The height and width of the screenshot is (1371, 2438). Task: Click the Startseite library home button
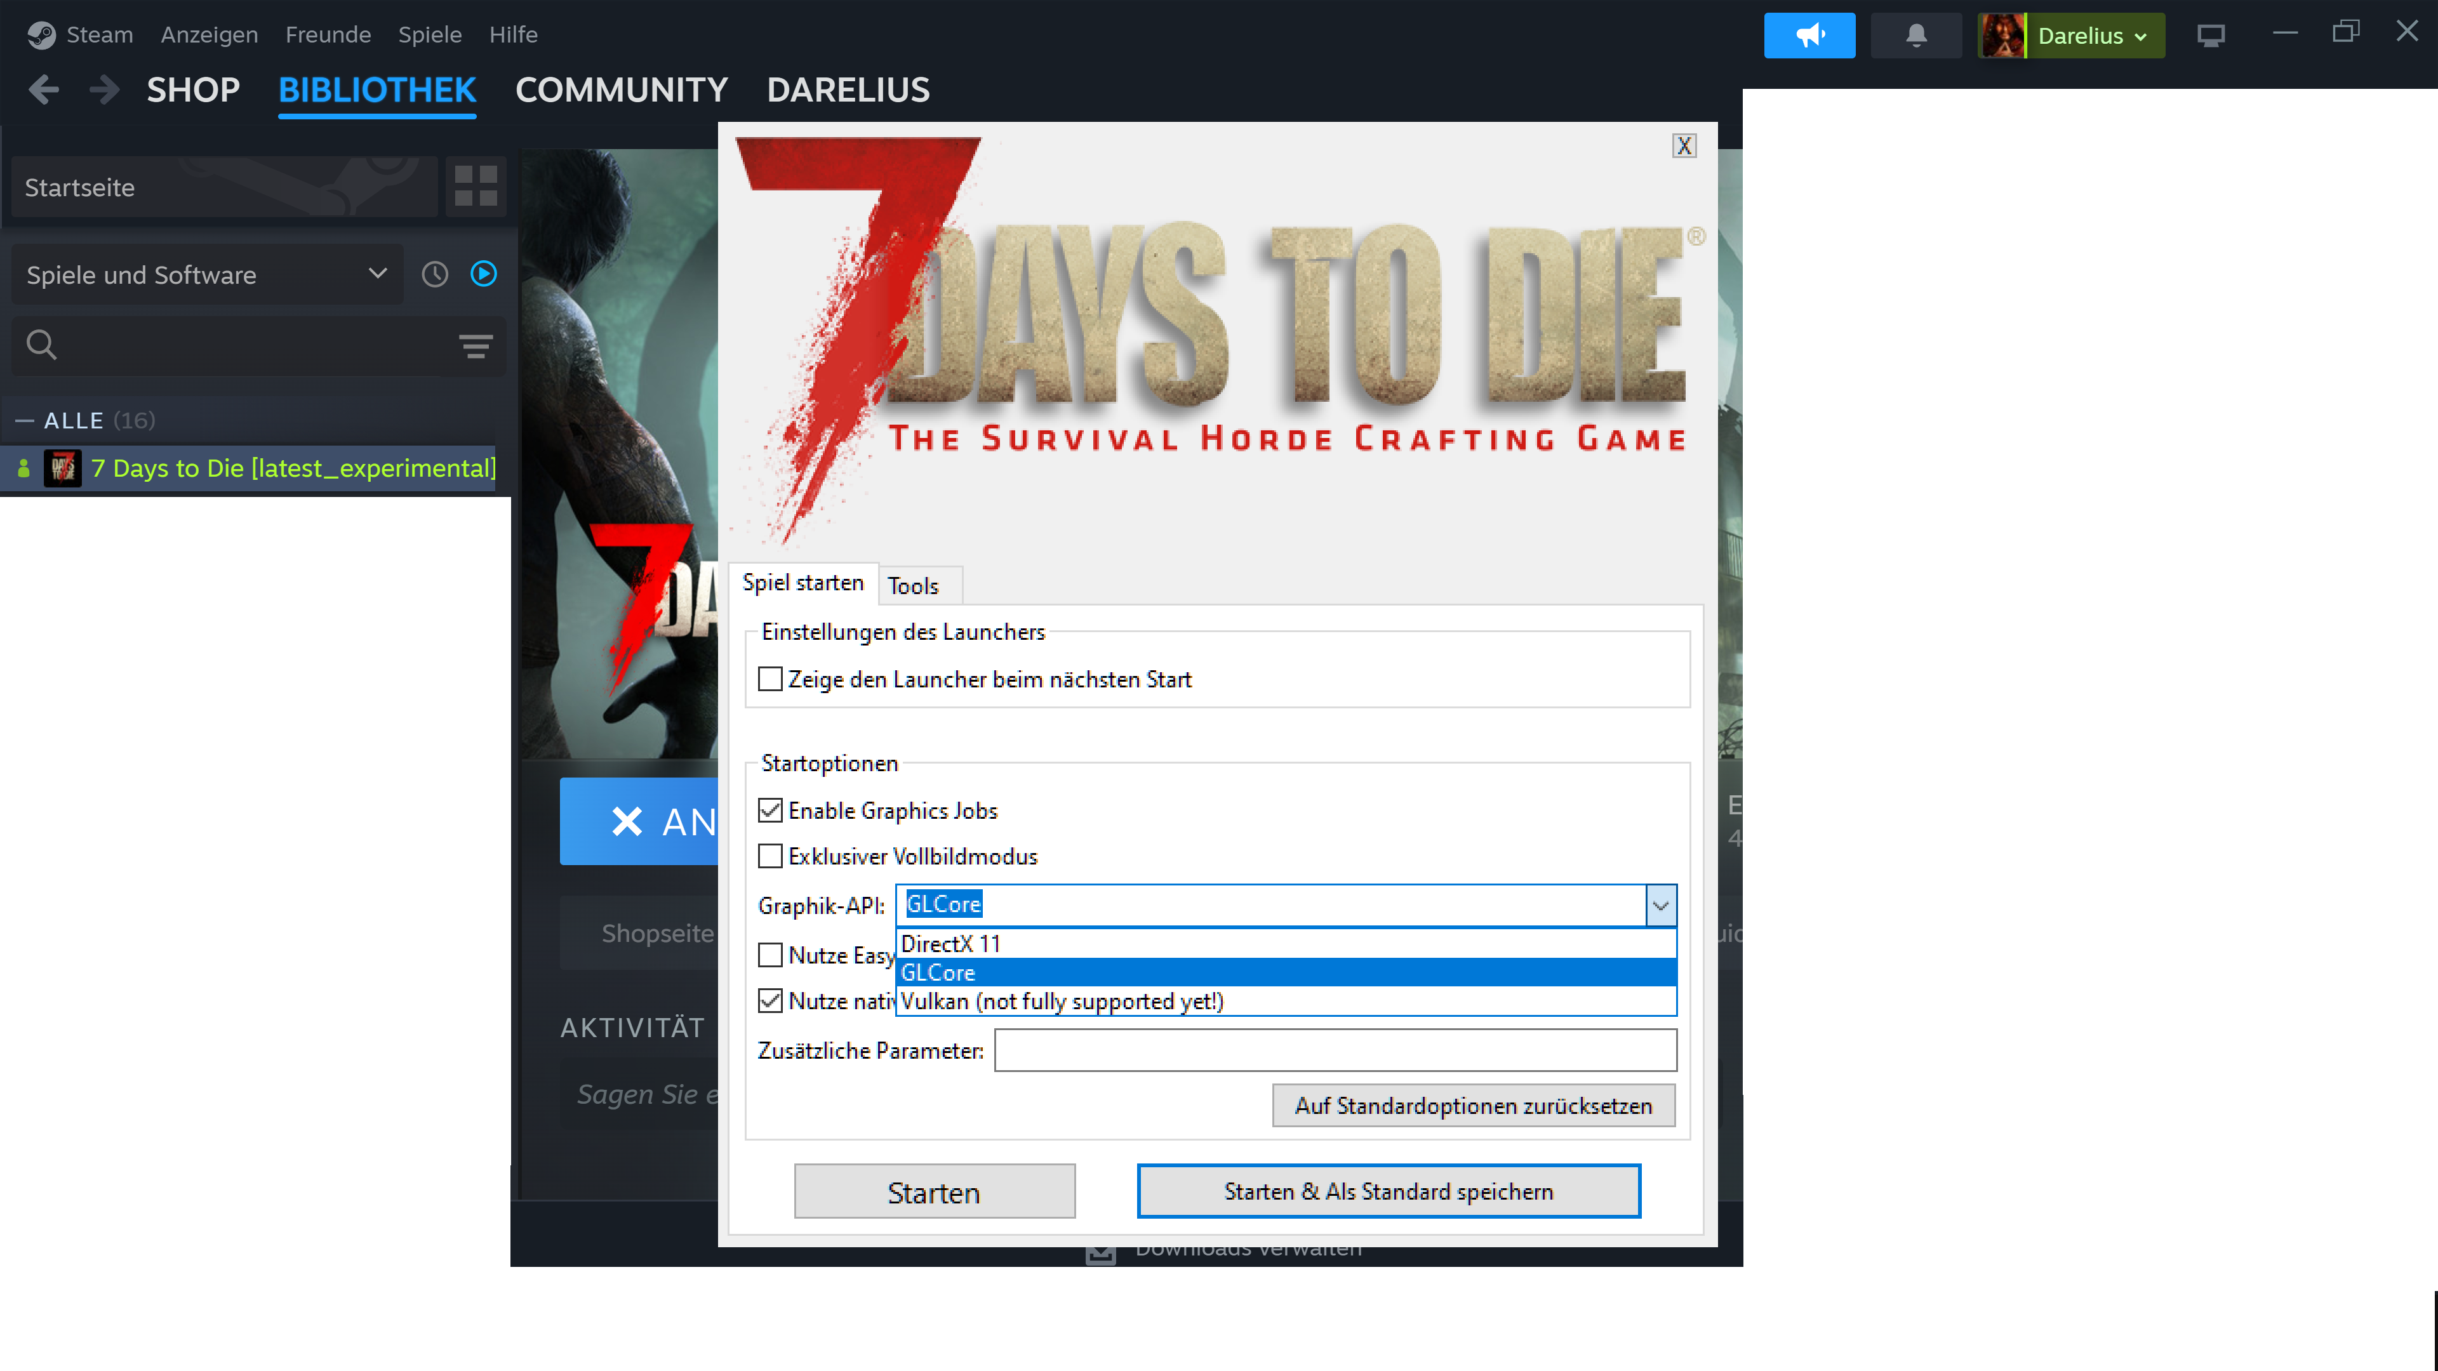224,187
